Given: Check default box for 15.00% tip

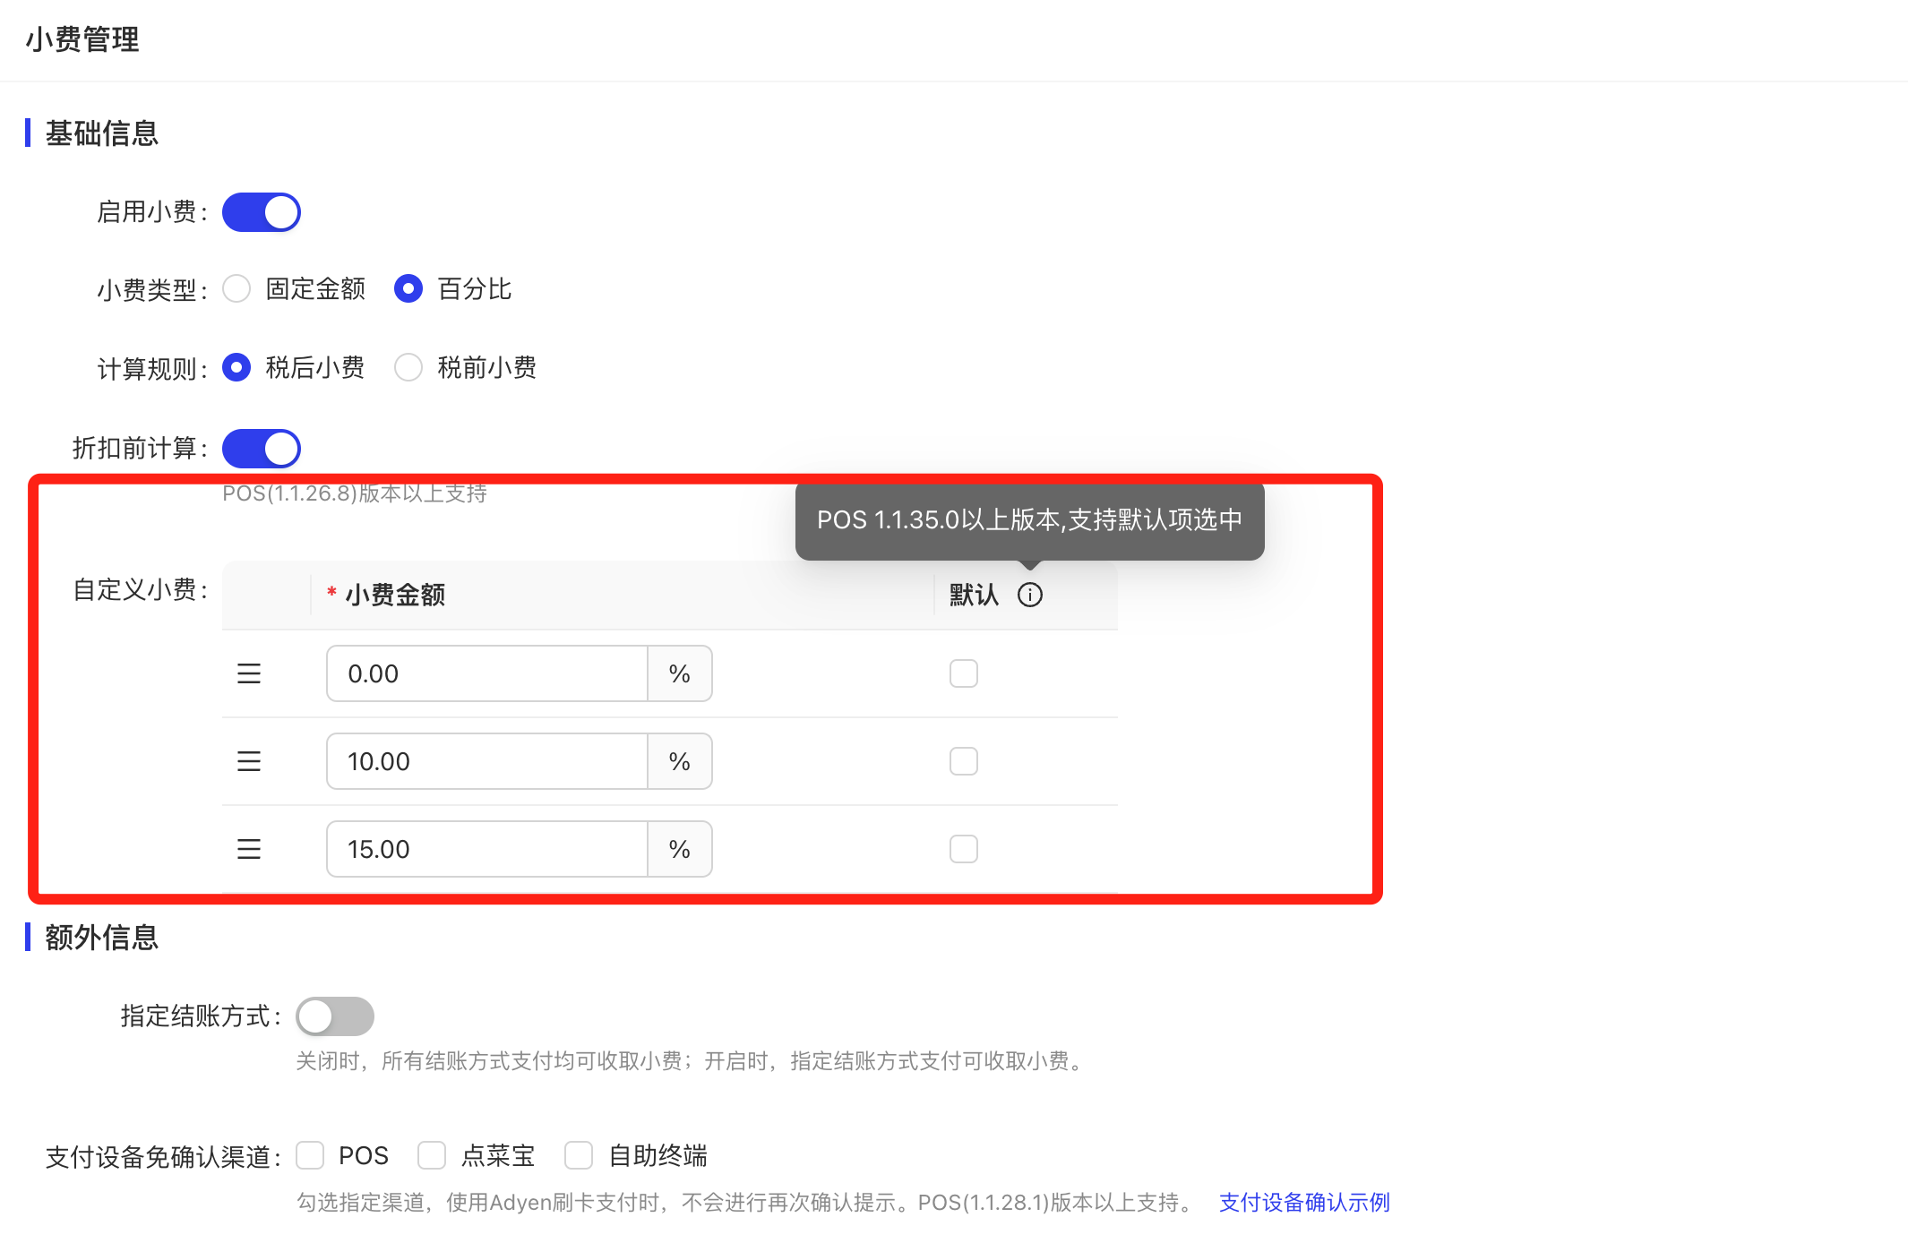Looking at the screenshot, I should (x=964, y=849).
